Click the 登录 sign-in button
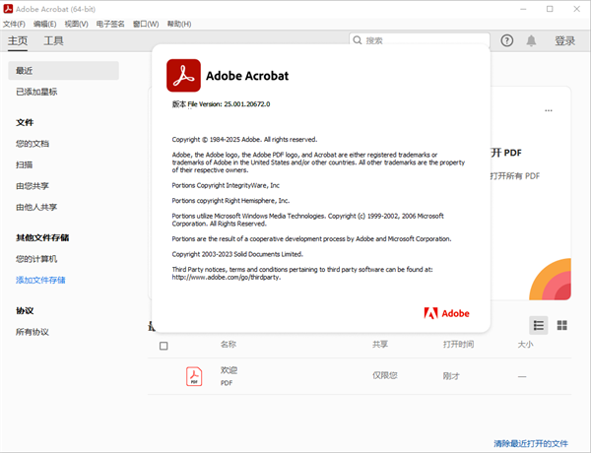This screenshot has height=453, width=591. click(564, 40)
